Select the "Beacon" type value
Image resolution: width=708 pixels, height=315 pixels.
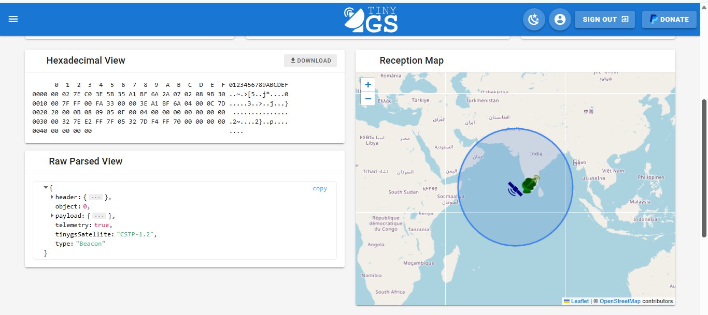(91, 243)
